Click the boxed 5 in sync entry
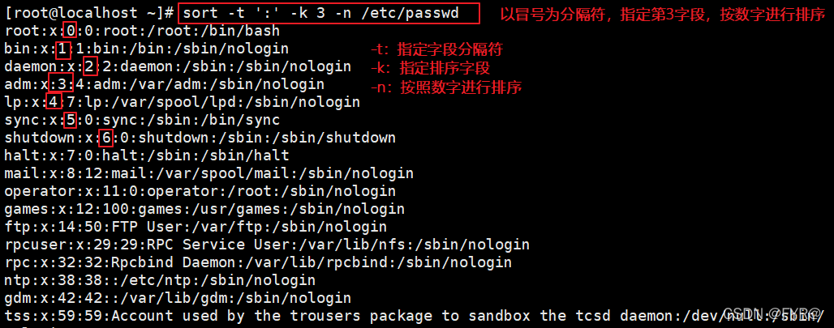Viewport: 834px width, 328px height. (x=70, y=120)
